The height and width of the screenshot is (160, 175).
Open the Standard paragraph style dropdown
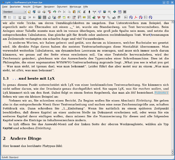click(15, 12)
